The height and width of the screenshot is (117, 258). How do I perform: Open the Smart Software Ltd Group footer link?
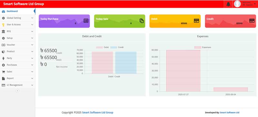coord(98,113)
